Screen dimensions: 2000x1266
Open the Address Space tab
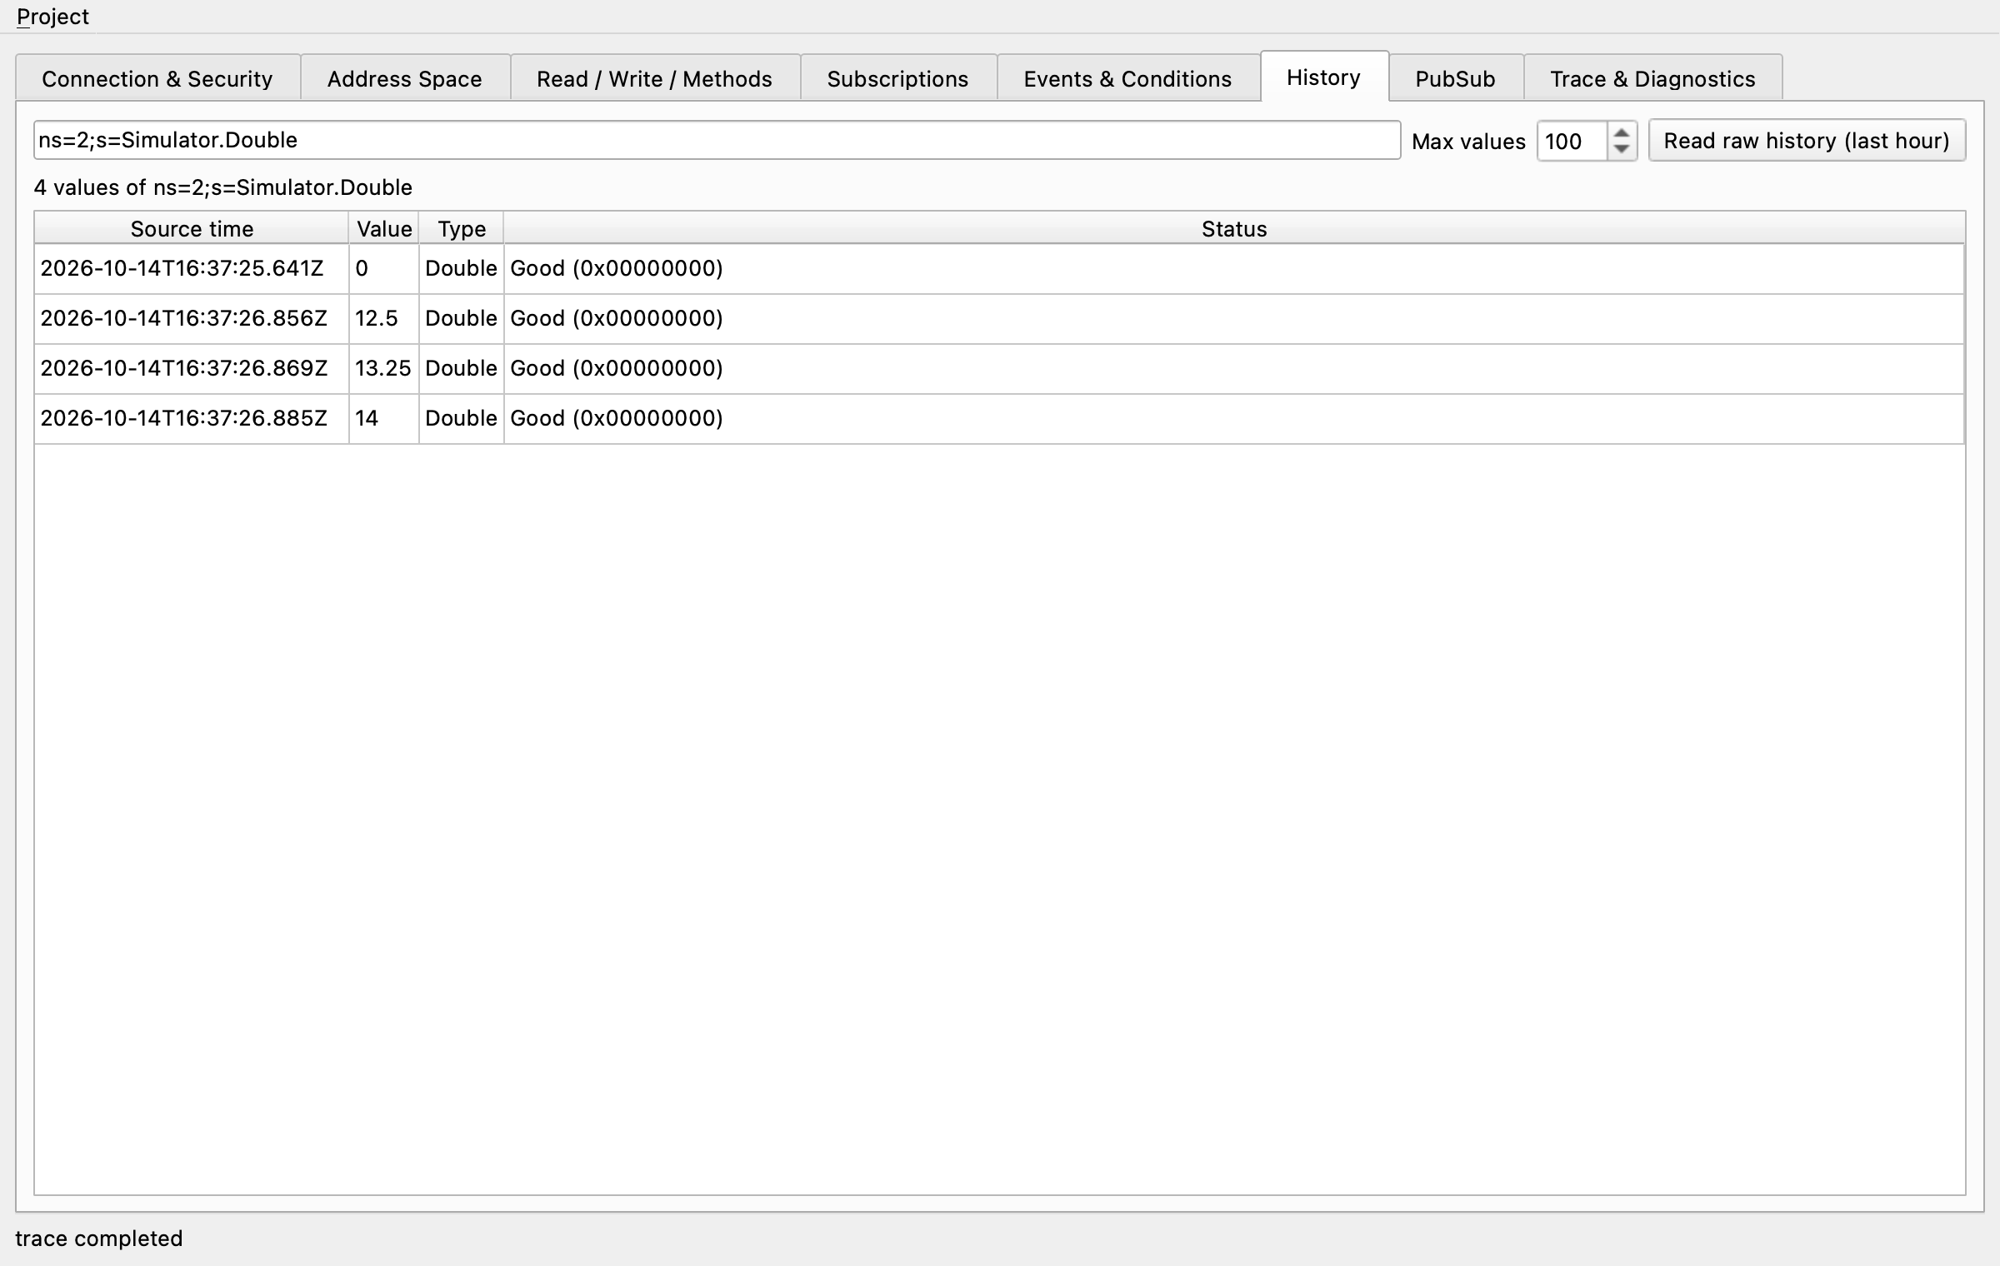[x=405, y=78]
